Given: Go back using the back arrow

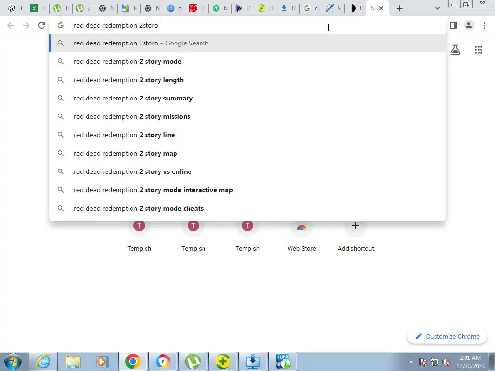Looking at the screenshot, I should tap(11, 25).
